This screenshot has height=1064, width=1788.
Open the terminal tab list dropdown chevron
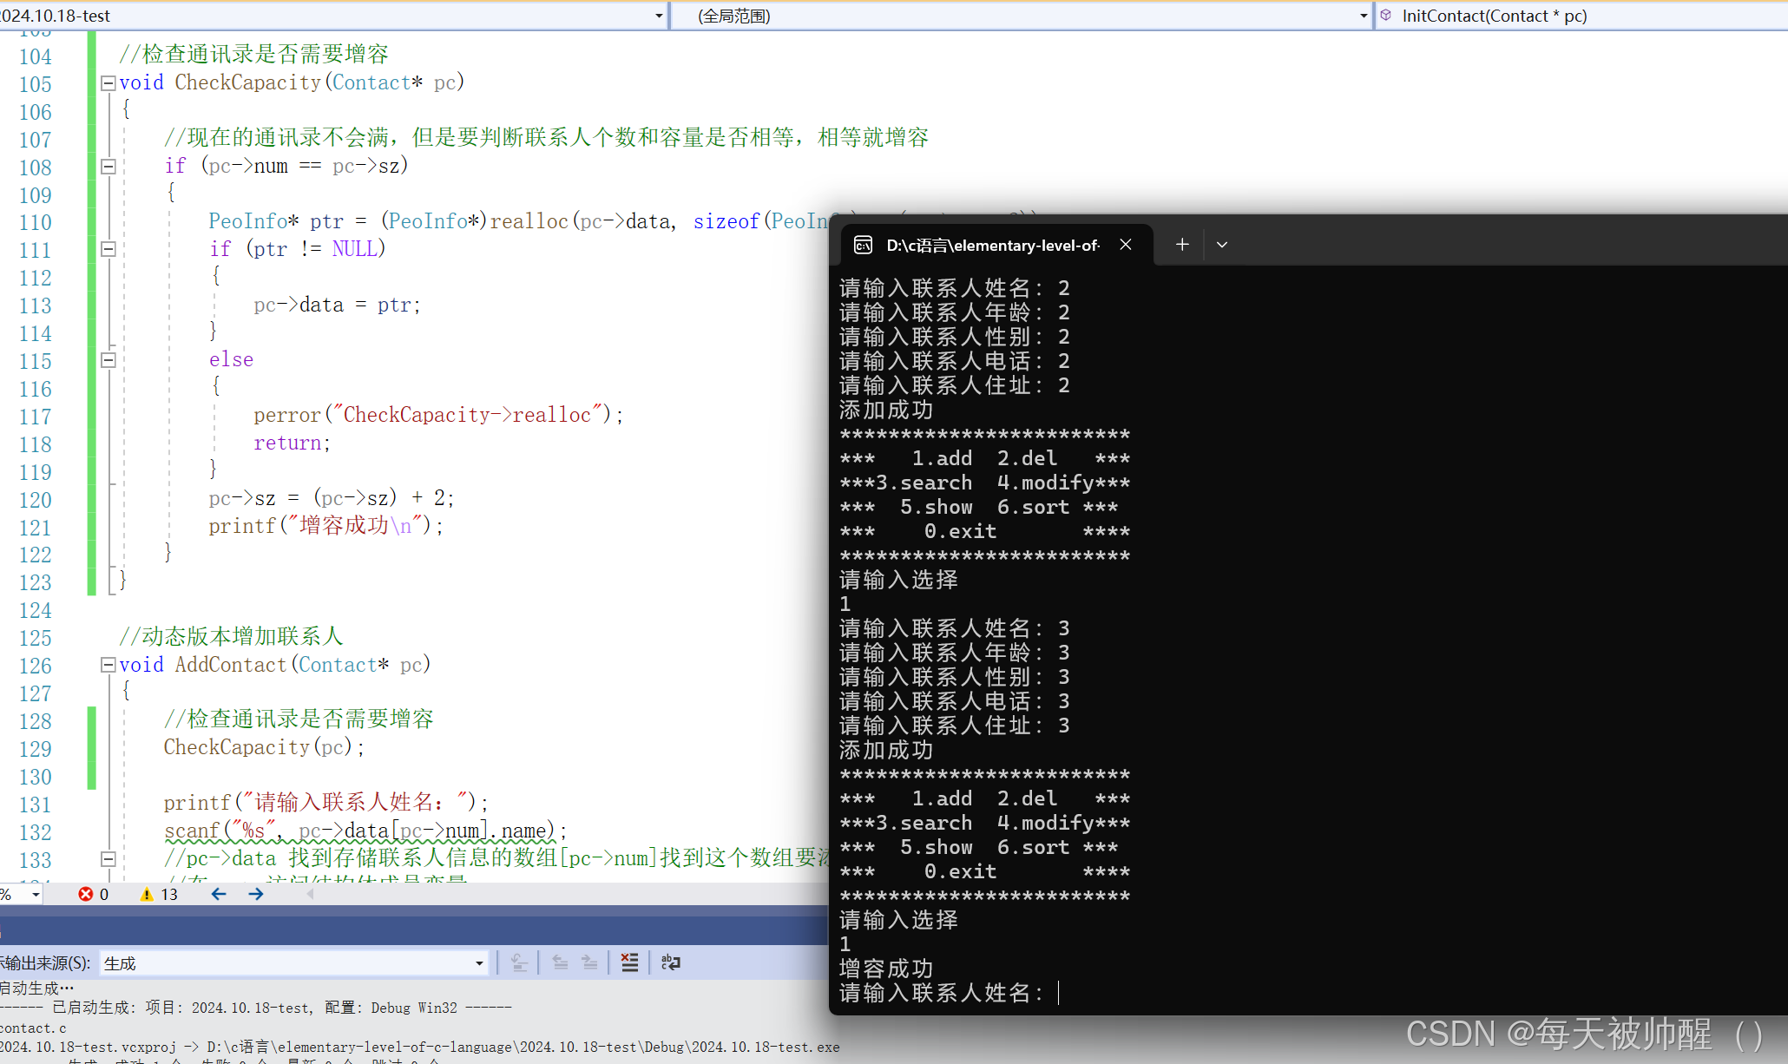pyautogui.click(x=1222, y=245)
